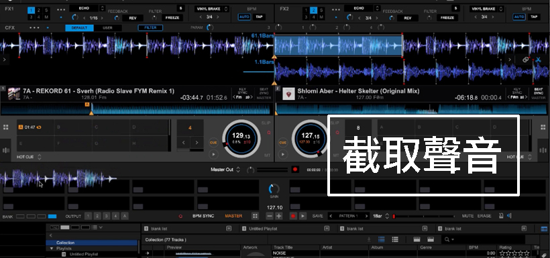The width and height of the screenshot is (550, 258).
Task: Toggle sampler BPM SYNC
Action: (203, 216)
